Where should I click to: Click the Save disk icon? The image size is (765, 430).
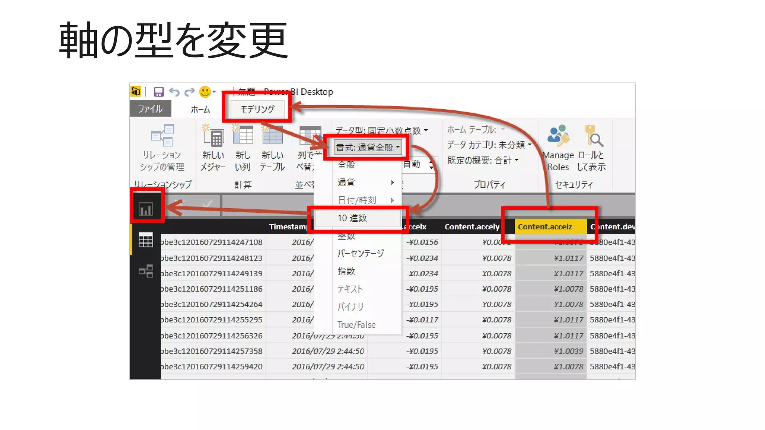159,91
